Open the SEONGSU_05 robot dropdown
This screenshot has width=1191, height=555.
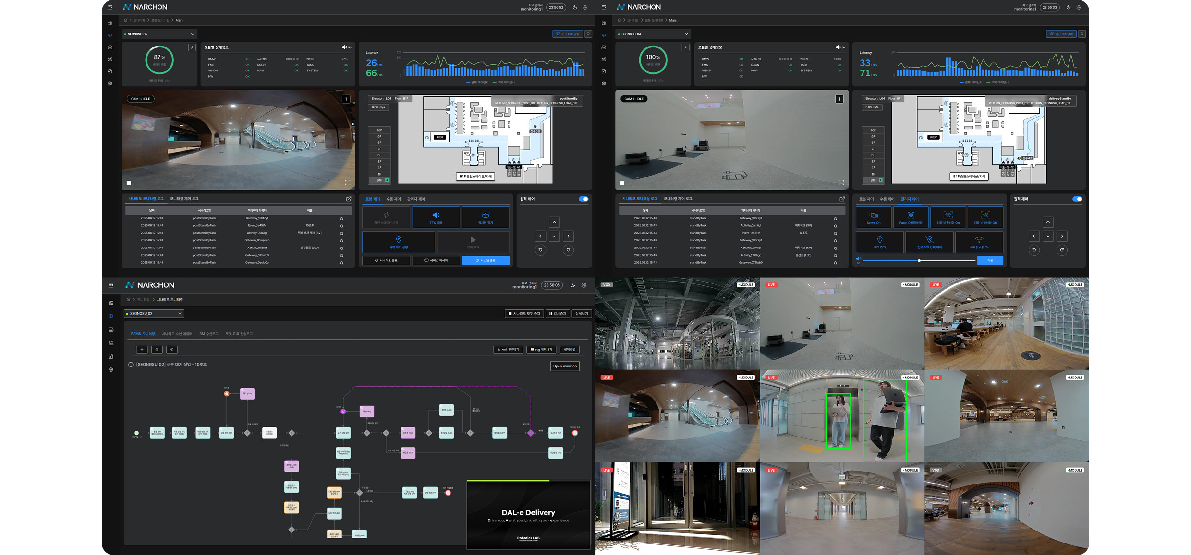click(159, 34)
